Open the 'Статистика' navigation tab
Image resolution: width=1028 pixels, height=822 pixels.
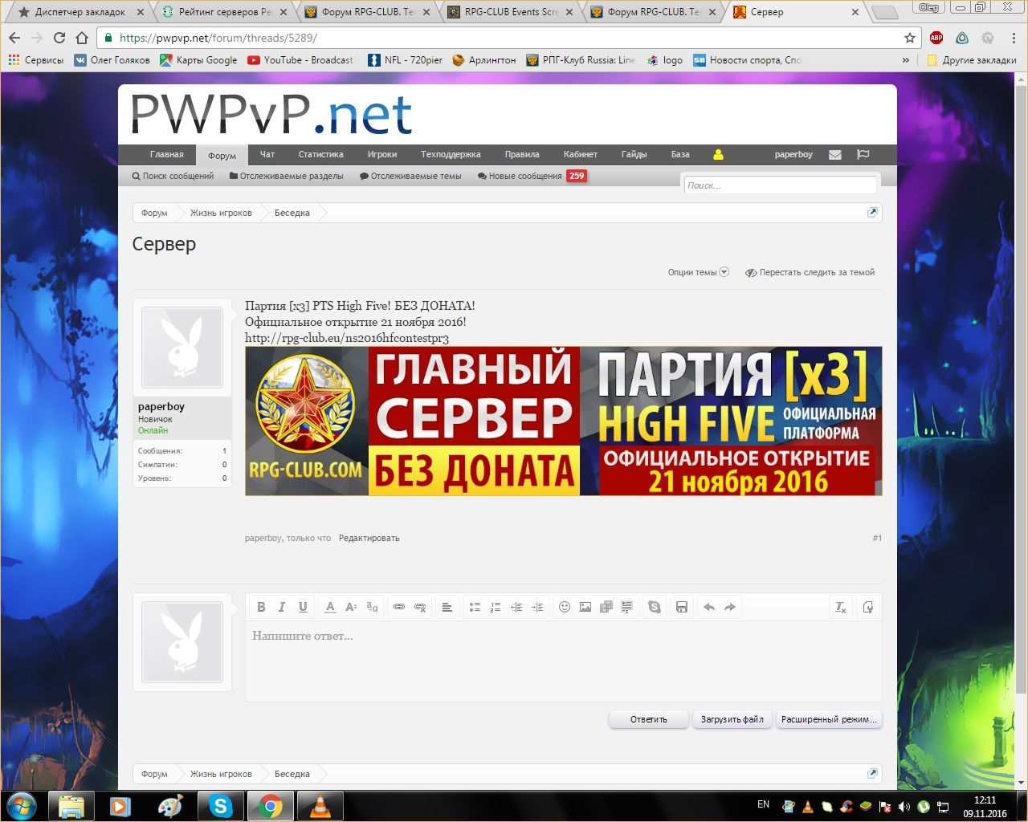[x=321, y=155]
